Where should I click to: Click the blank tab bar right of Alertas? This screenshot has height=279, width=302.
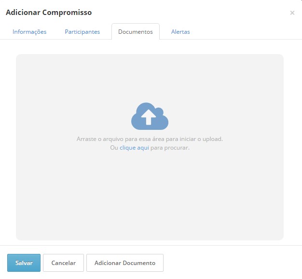tap(246, 32)
